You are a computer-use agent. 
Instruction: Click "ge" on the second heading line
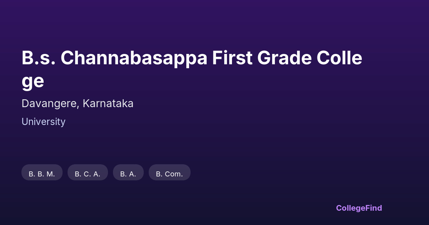33,81
